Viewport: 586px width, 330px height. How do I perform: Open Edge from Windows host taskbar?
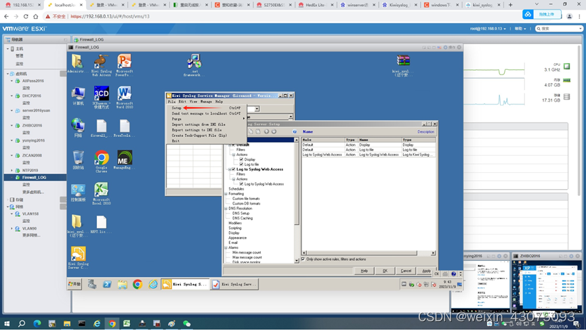(37, 324)
